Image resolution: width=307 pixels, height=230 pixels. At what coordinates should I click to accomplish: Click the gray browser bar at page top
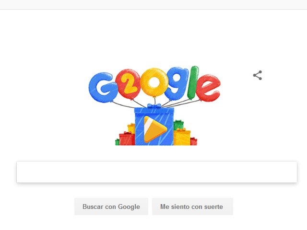pos(153,4)
